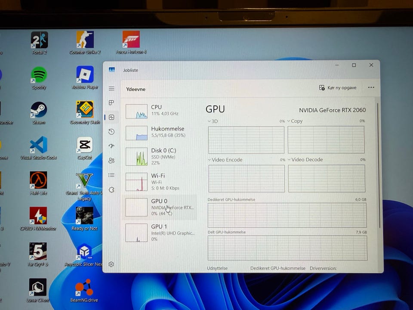The width and height of the screenshot is (413, 310).
Task: Click the Kør ny opgave button
Action: click(x=338, y=88)
